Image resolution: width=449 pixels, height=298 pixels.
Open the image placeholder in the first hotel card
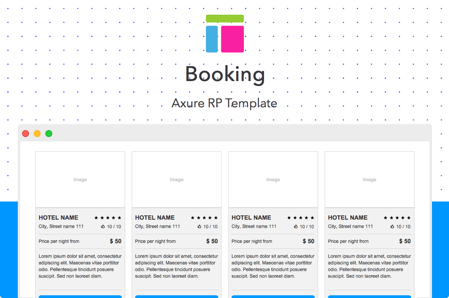pyautogui.click(x=80, y=179)
